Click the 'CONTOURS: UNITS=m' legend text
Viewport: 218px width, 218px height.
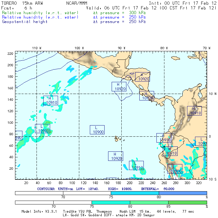(x=55, y=189)
